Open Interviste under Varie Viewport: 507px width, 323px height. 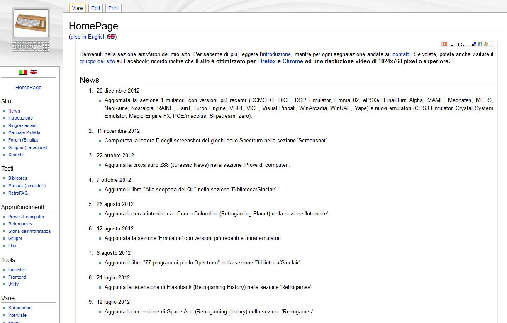click(17, 315)
